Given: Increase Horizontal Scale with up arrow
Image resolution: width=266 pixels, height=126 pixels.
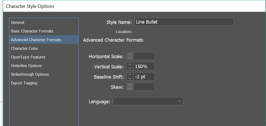Looking at the screenshot, I should click(130, 54).
